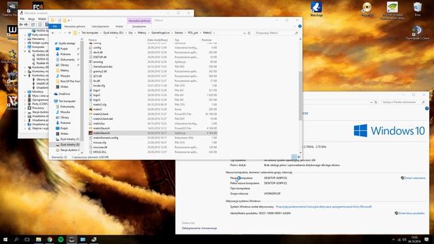Expand the Procesory node in Device Manager
The image size is (434, 244).
tap(25, 108)
